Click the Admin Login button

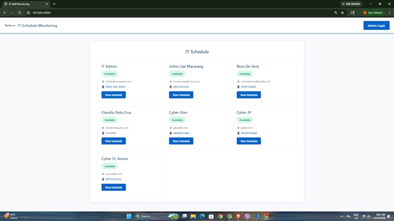coord(376,25)
